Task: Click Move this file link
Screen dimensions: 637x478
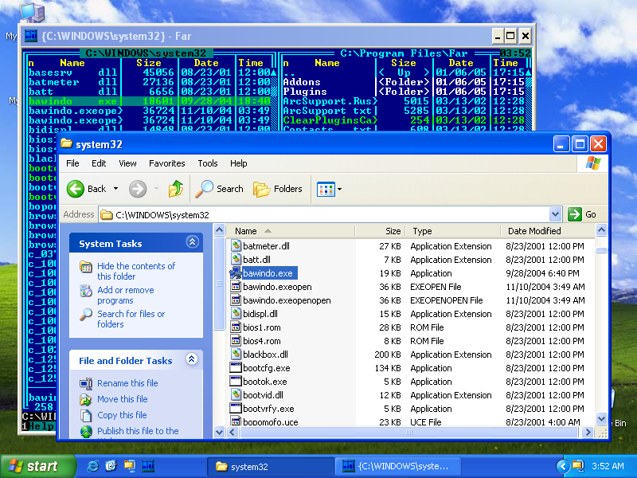Action: pos(123,399)
